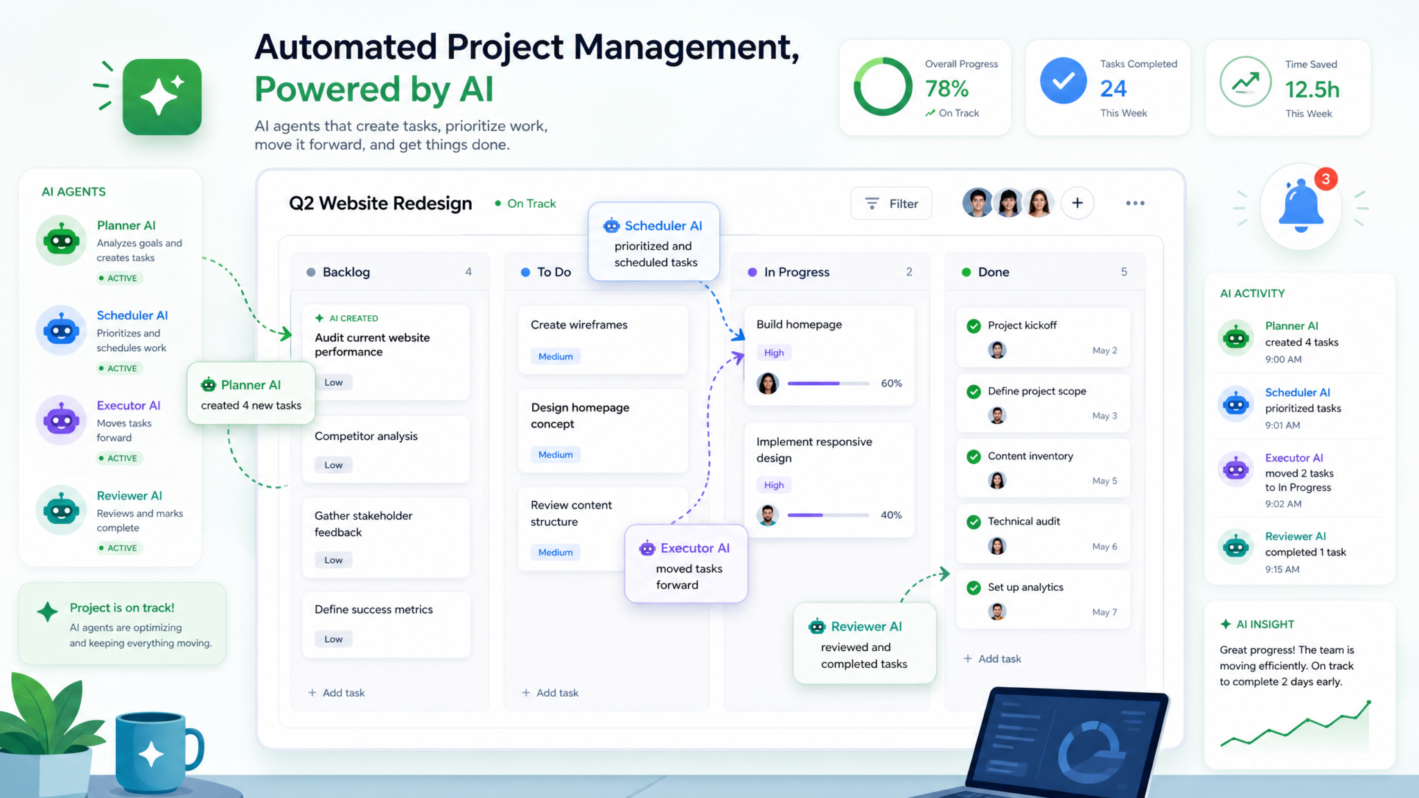The width and height of the screenshot is (1419, 798).
Task: Add task in the Done column
Action: [992, 659]
